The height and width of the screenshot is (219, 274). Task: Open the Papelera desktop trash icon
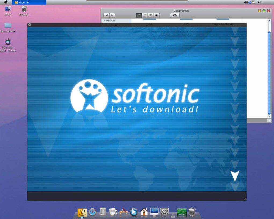pos(24,10)
